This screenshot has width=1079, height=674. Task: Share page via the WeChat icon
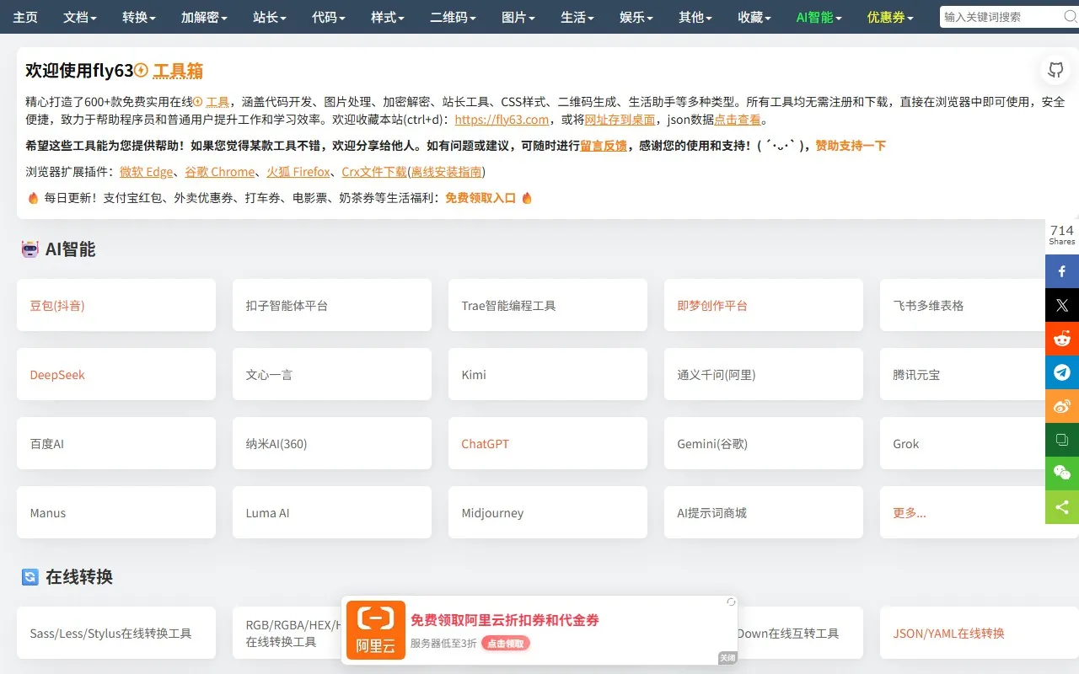pos(1063,473)
